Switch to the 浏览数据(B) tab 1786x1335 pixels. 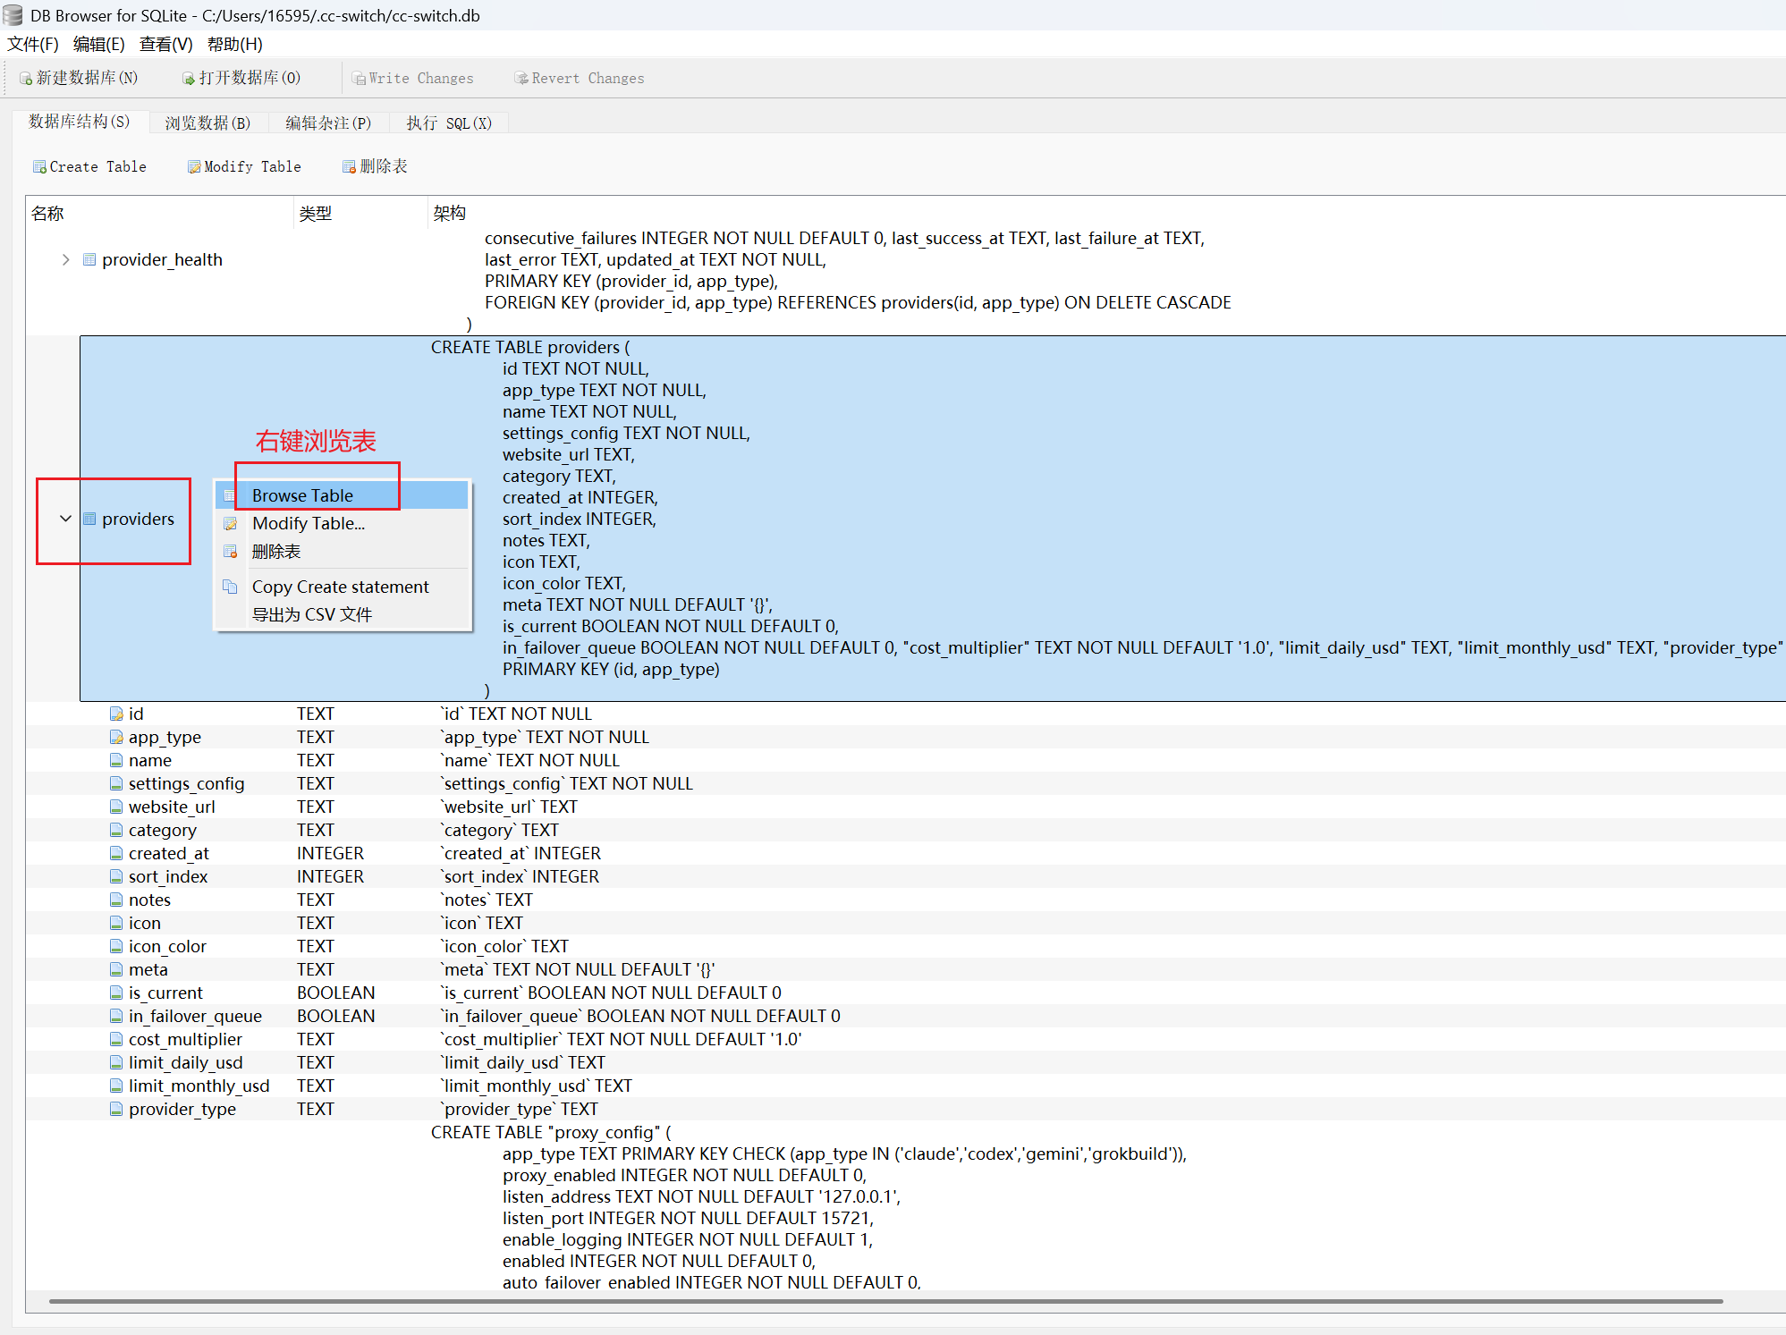[207, 123]
